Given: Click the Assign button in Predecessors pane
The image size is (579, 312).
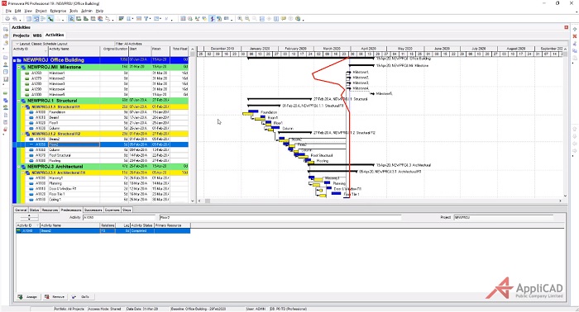Looking at the screenshot, I should (28, 297).
